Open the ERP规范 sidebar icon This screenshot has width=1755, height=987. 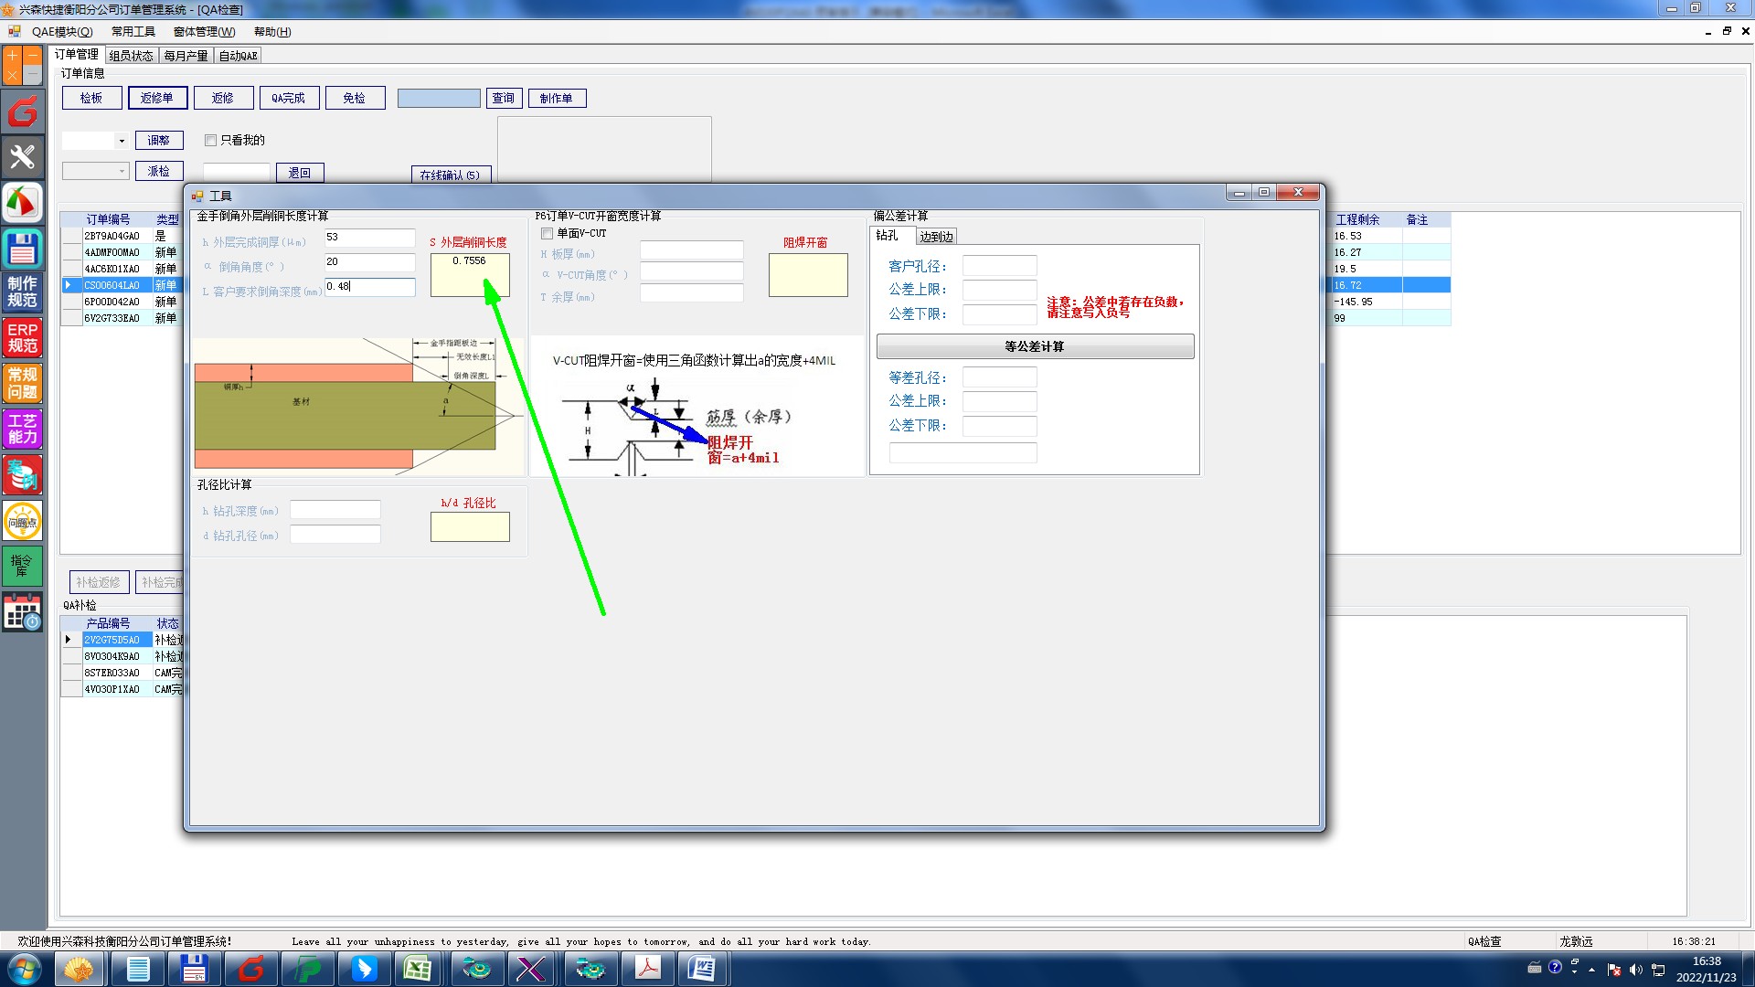(x=23, y=338)
